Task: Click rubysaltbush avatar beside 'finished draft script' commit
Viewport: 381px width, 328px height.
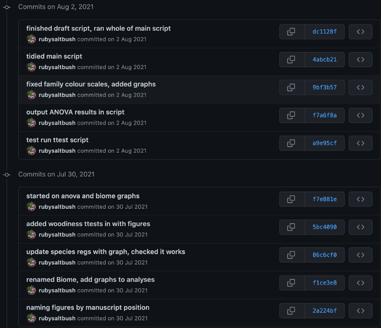Action: point(31,39)
